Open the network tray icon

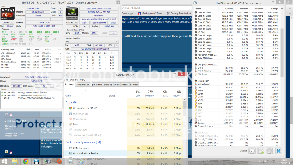click(x=269, y=161)
